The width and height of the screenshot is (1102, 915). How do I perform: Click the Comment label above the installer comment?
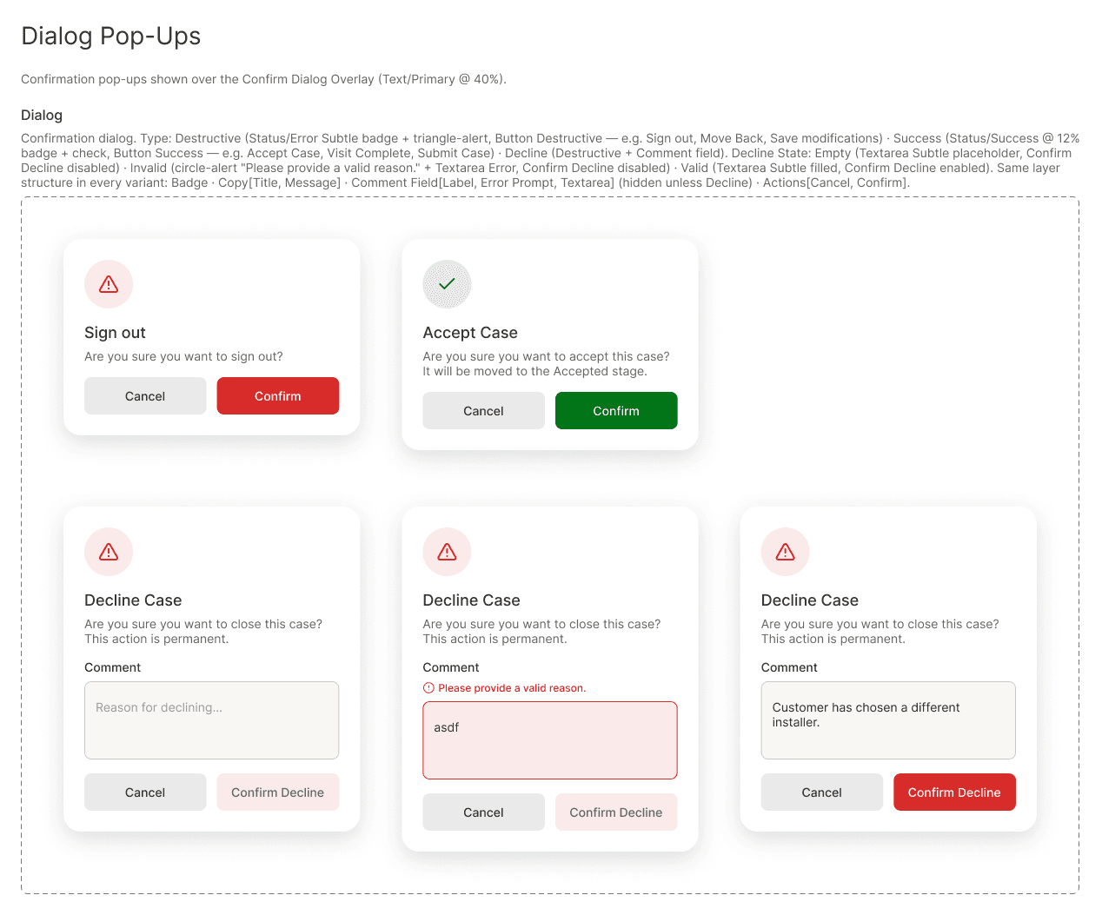pos(789,667)
